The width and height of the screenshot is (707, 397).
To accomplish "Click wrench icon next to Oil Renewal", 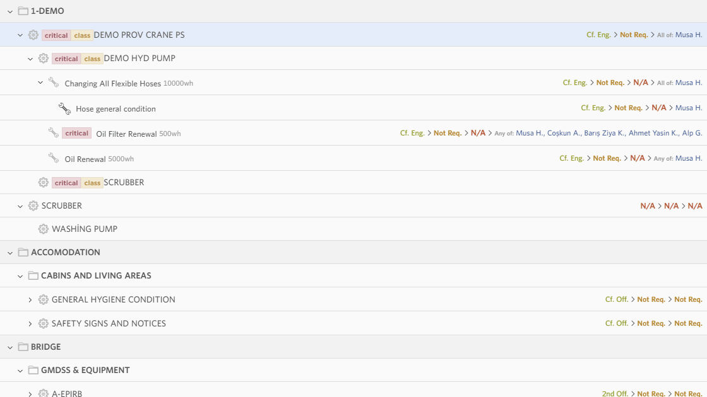I will coord(54,158).
